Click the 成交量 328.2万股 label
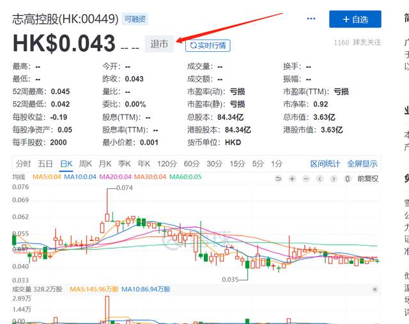 click(x=37, y=289)
